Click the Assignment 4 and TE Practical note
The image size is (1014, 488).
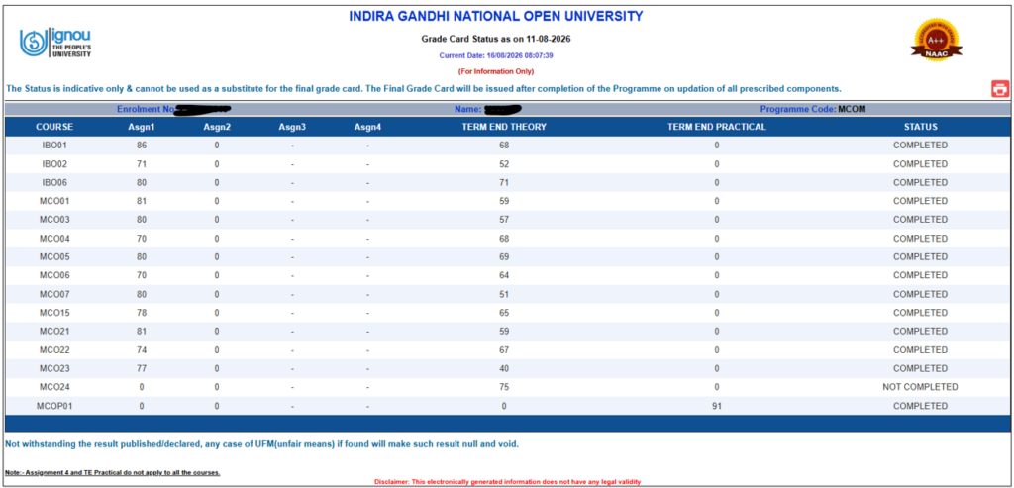coord(113,472)
